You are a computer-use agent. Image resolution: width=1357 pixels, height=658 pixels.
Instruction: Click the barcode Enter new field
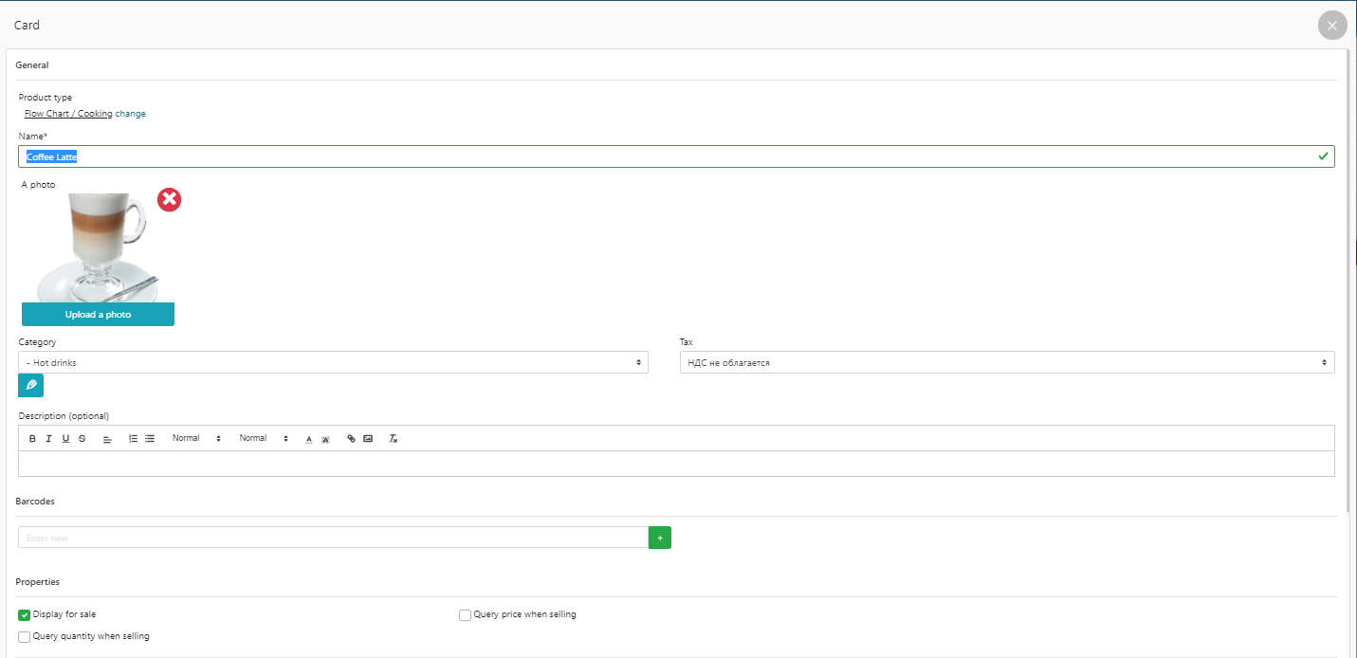click(x=333, y=538)
